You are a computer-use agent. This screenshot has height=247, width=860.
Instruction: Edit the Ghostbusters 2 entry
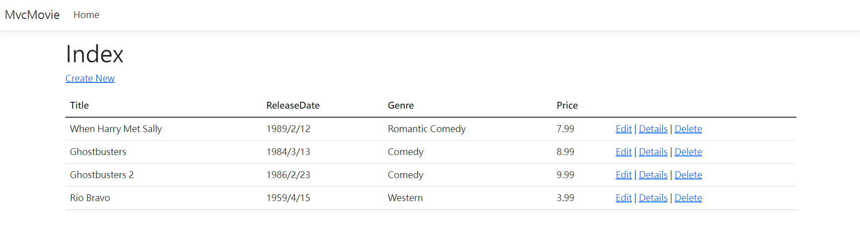tap(624, 175)
